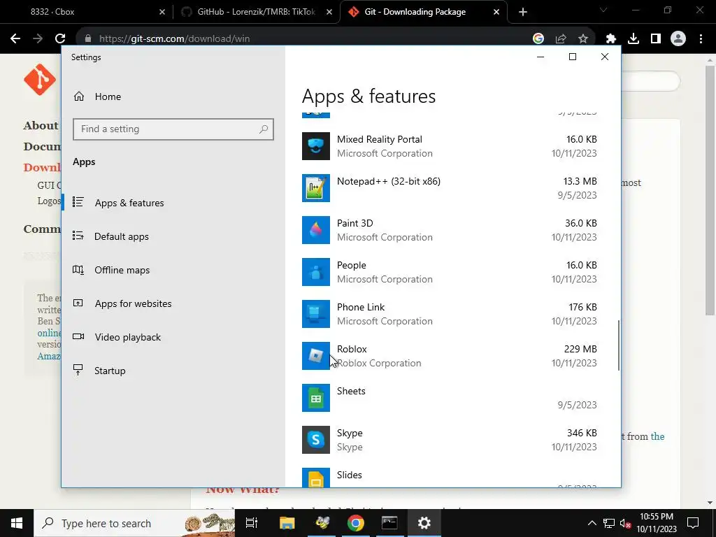
Task: Maximize the Settings window
Action: tap(573, 57)
